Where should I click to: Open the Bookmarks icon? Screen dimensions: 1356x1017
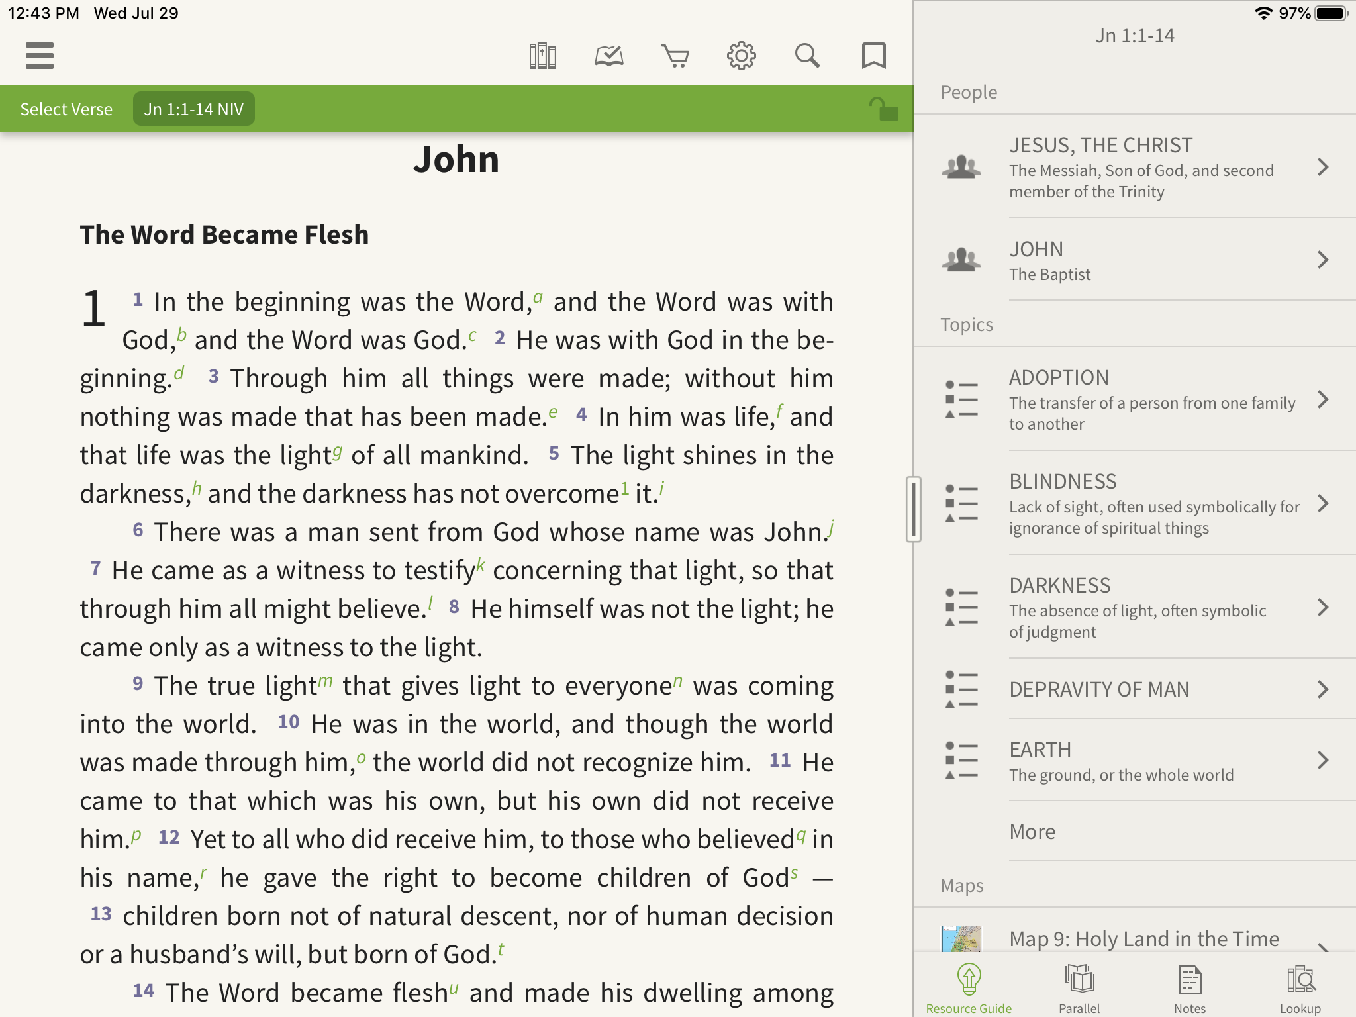[875, 56]
